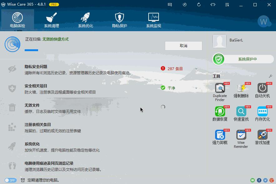Screen dimensions: 276x184
Task: Open the 强力卸载 uninstaller tool
Action: pyautogui.click(x=220, y=137)
